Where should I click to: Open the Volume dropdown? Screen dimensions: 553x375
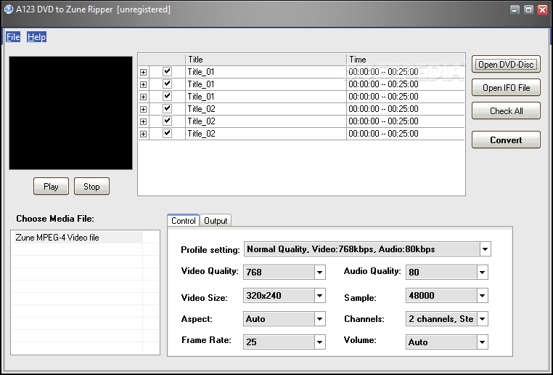point(482,342)
